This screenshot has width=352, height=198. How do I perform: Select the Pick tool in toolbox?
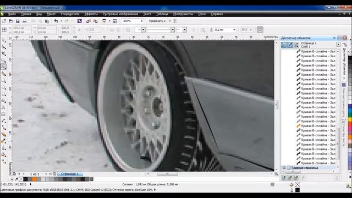(x=4, y=40)
